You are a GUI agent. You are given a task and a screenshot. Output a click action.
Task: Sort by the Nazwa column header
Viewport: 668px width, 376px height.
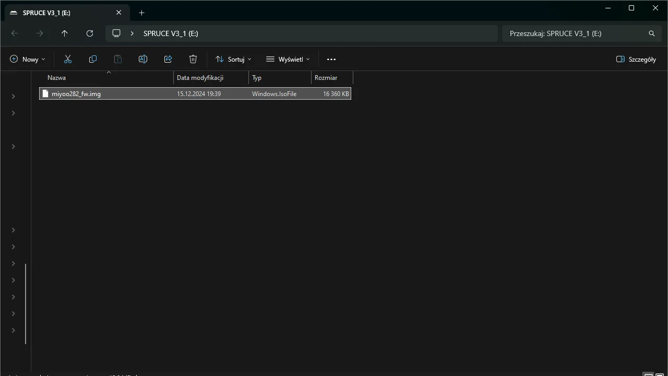tap(107, 77)
